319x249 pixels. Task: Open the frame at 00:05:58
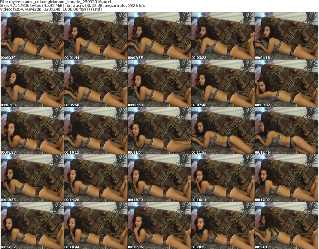click(96, 83)
